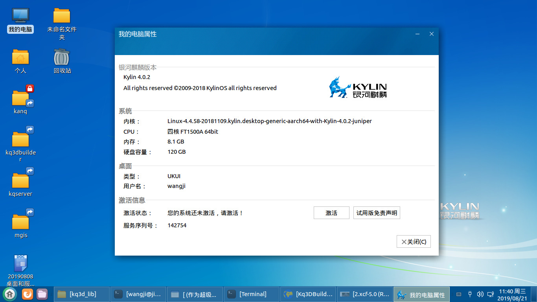Switch to the [Terminal] taskbar window
Viewport: 537px width, 302px height.
(251, 294)
